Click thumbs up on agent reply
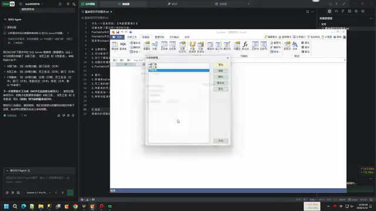The width and height of the screenshot is (376, 211). click(x=59, y=115)
